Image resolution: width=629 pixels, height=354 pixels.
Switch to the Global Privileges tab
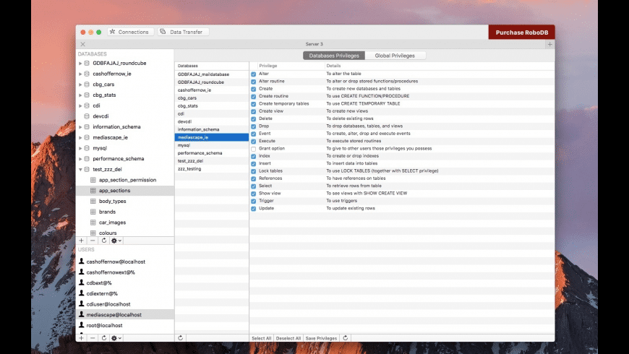[395, 56]
